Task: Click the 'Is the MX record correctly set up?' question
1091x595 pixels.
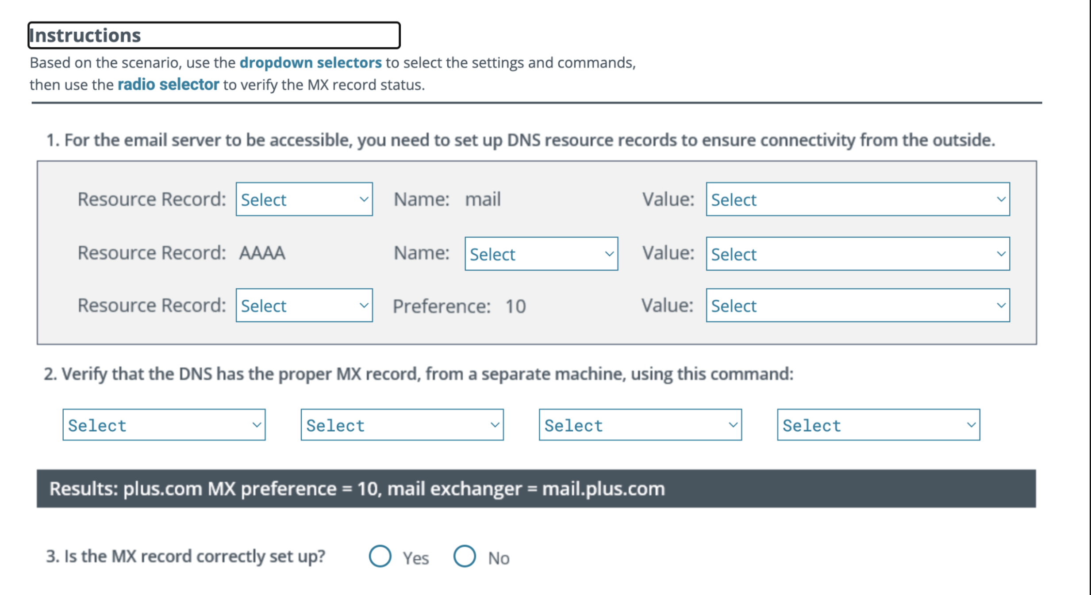Action: (186, 556)
